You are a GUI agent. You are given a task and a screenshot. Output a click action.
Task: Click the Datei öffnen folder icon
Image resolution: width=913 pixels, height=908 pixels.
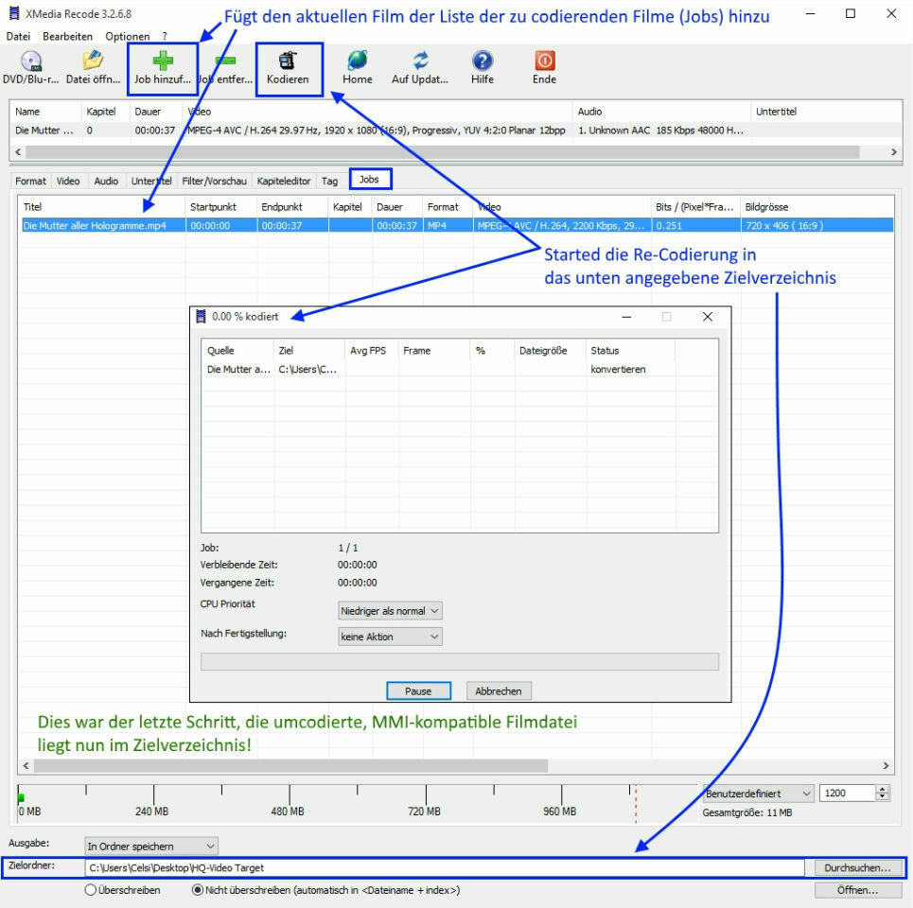click(x=93, y=61)
